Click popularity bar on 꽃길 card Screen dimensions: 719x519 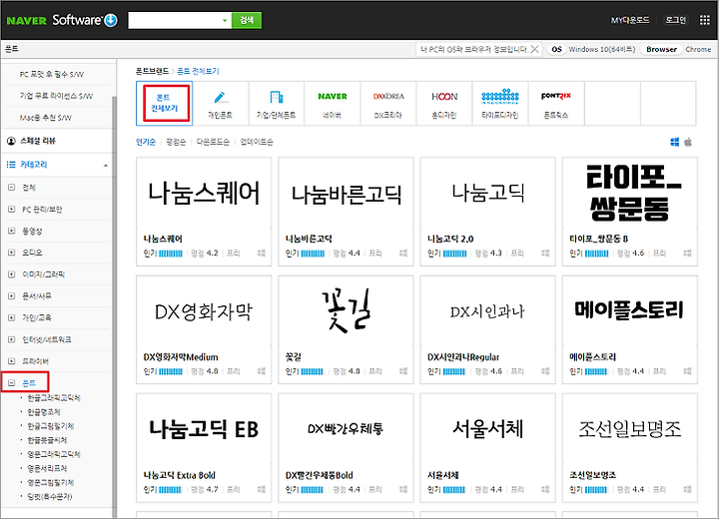coord(313,371)
